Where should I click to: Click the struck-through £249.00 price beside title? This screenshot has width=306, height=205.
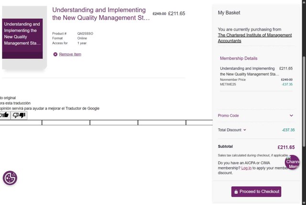click(159, 14)
